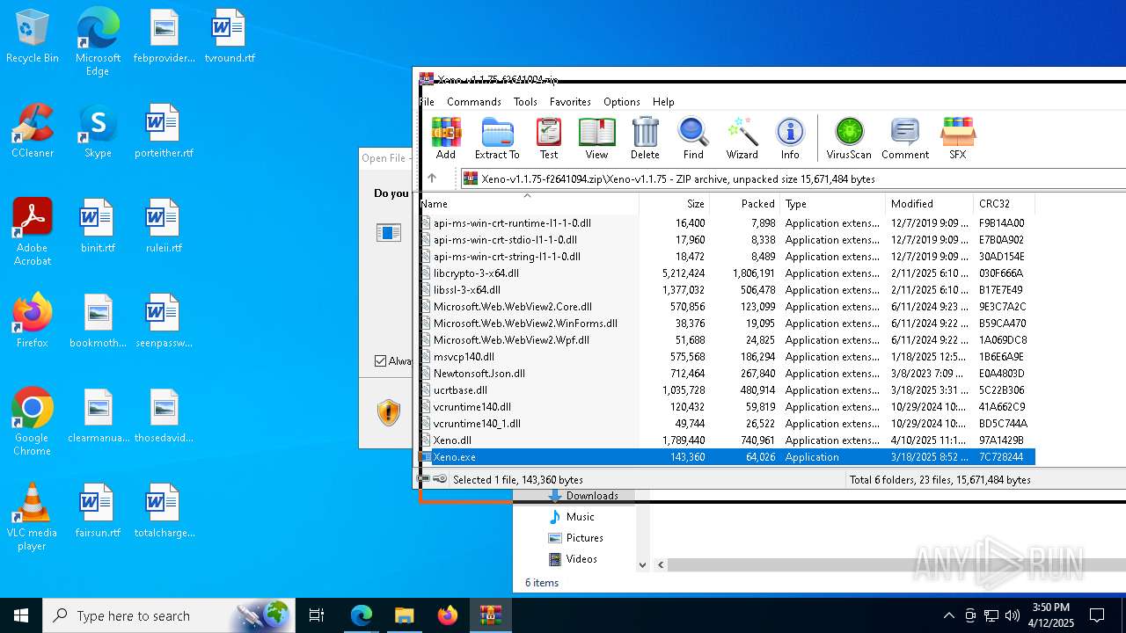Select the tvround.rtf desktop file
Image resolution: width=1126 pixels, height=633 pixels.
230,37
